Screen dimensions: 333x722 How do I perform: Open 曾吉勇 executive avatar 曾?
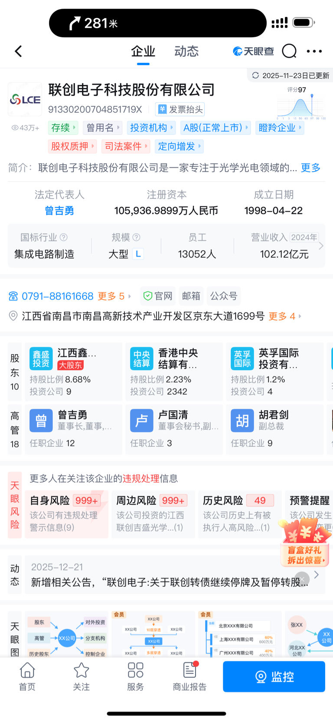[41, 421]
